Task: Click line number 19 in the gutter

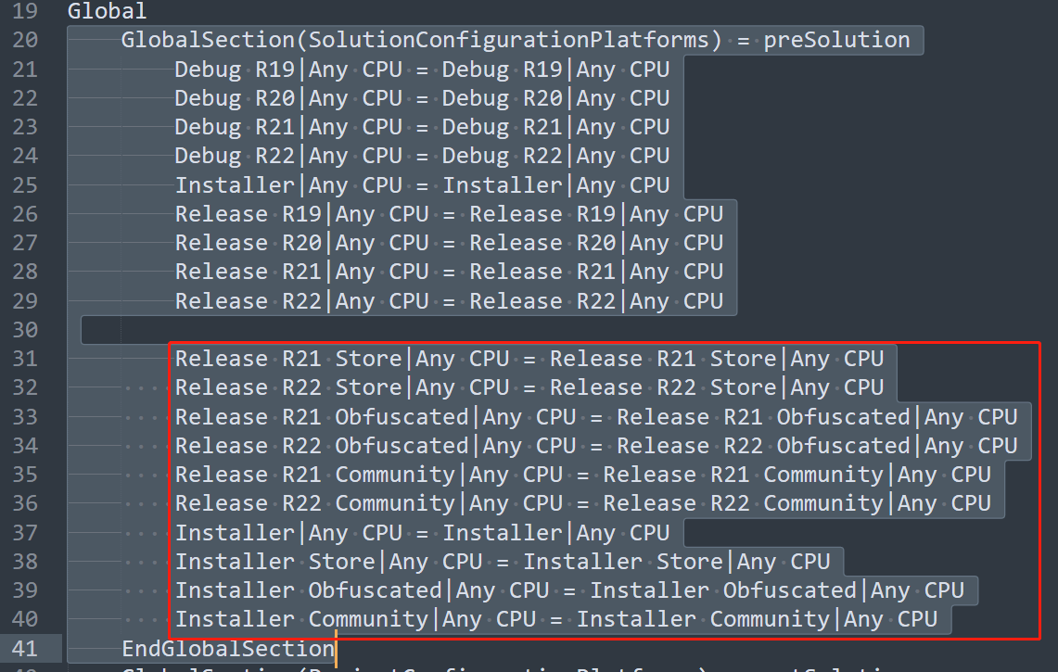Action: (25, 11)
